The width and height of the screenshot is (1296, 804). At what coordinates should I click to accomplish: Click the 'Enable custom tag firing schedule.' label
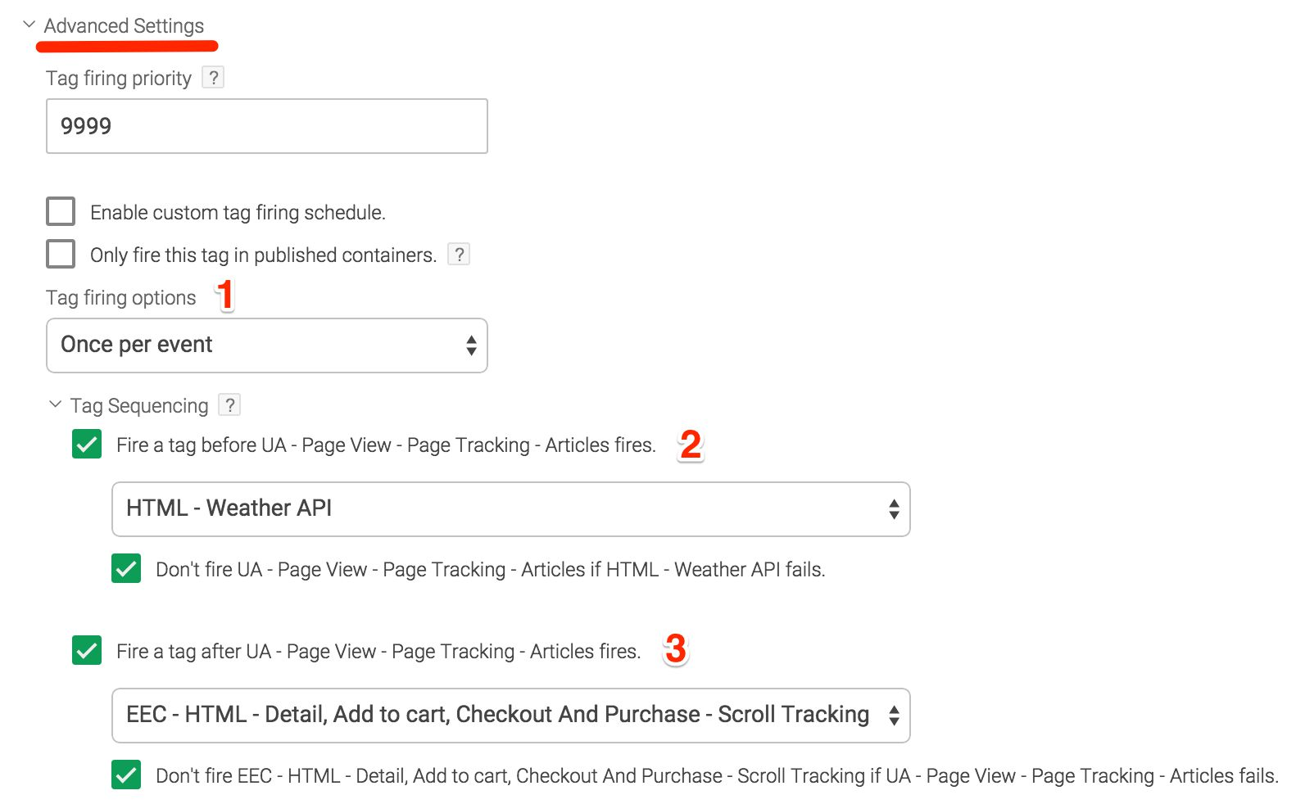pos(238,213)
